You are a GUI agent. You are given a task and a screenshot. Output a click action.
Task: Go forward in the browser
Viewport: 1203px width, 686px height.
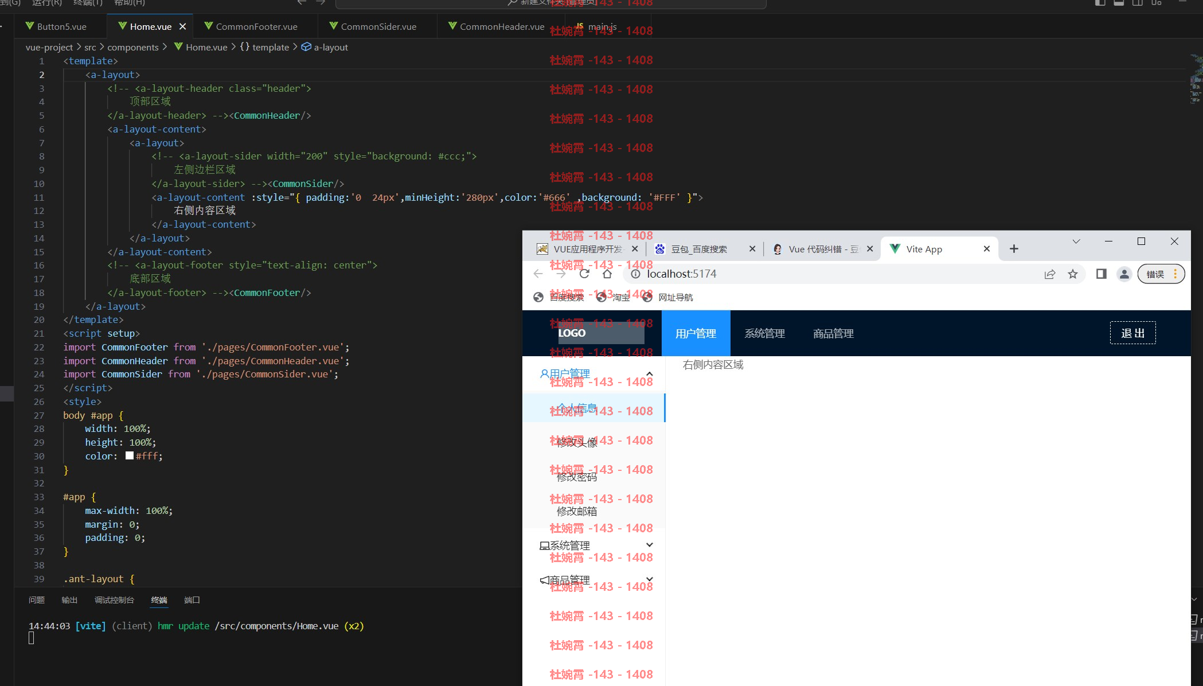pos(561,274)
